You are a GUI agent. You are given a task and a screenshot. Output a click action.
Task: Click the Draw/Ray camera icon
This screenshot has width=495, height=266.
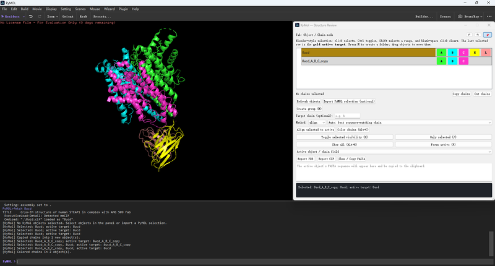click(x=460, y=17)
